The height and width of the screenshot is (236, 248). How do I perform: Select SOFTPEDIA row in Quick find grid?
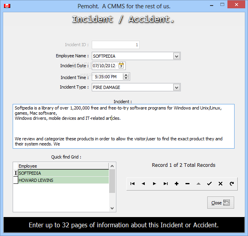click(x=63, y=173)
